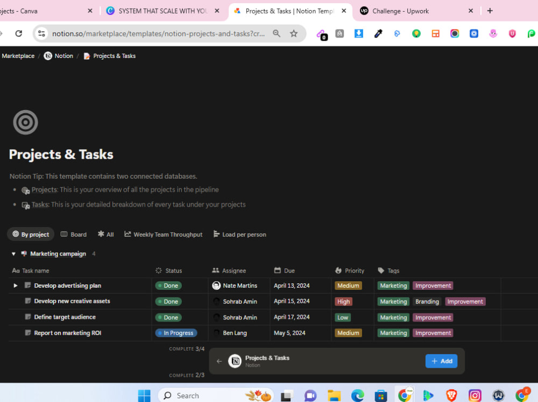Viewport: 538px width, 402px height.
Task: Click the blue gear extension icon
Action: point(474,33)
